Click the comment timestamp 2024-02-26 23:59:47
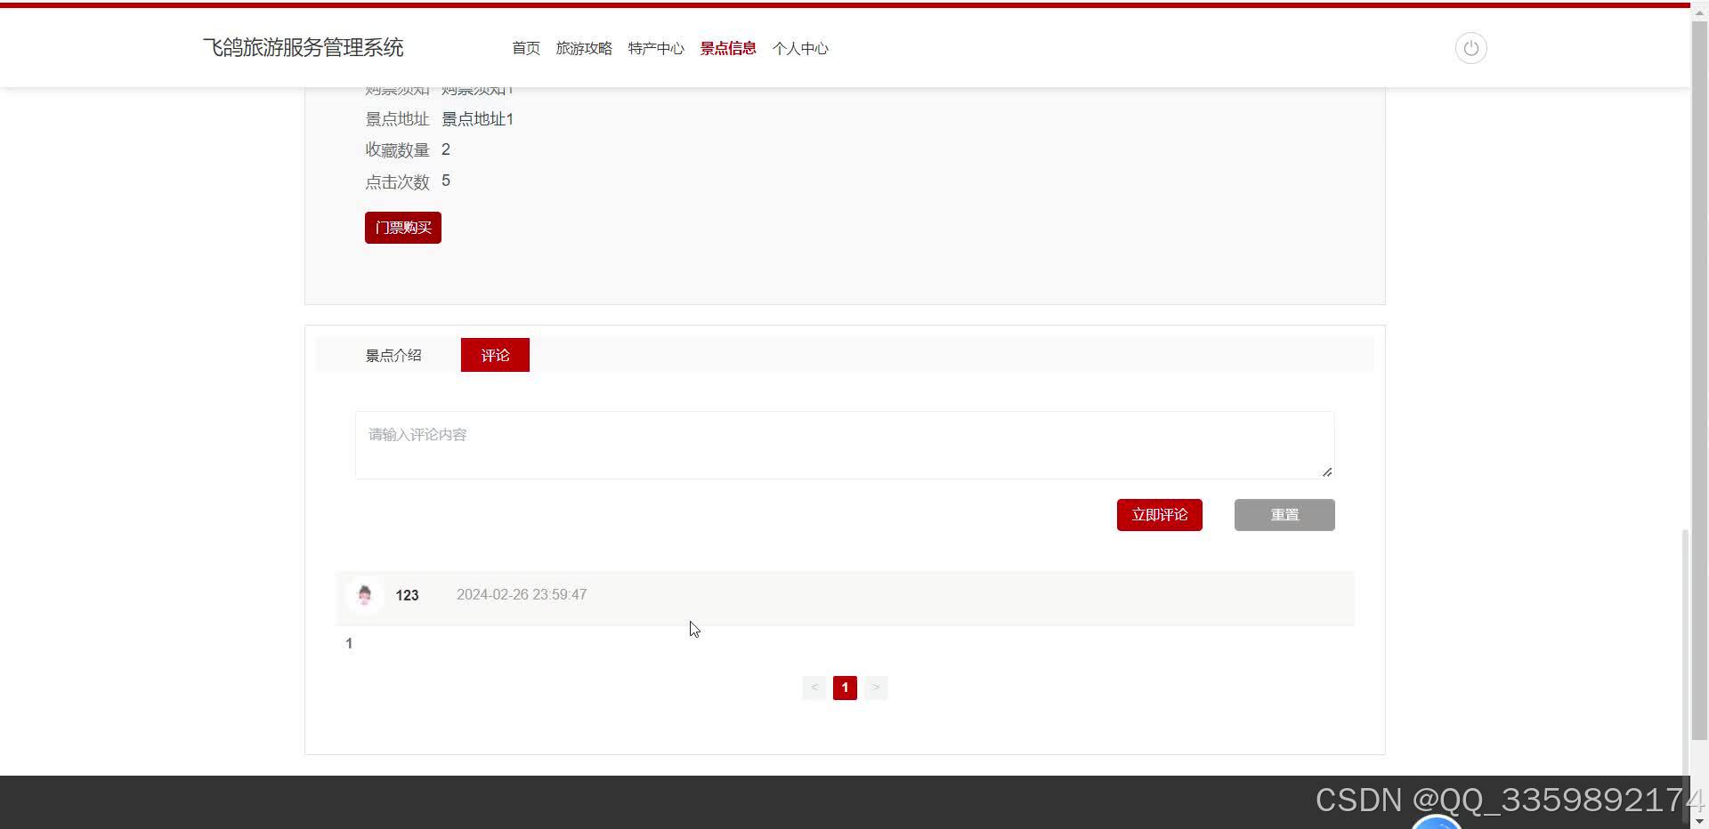1709x829 pixels. (x=522, y=595)
